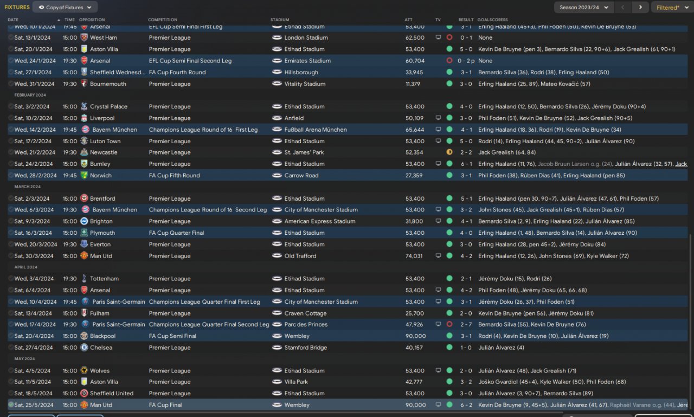Click the green tick on the FA Cup Final row
The image size is (694, 417).
(x=11, y=405)
